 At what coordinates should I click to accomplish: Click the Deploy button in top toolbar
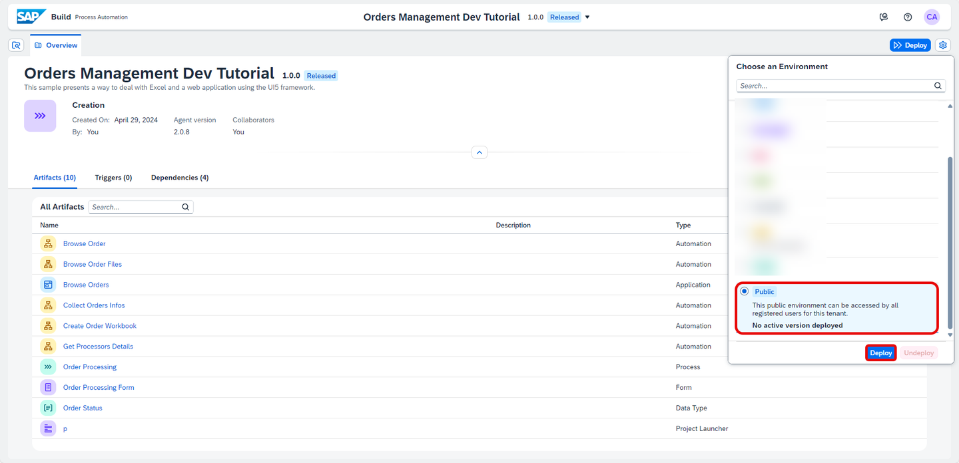(910, 45)
